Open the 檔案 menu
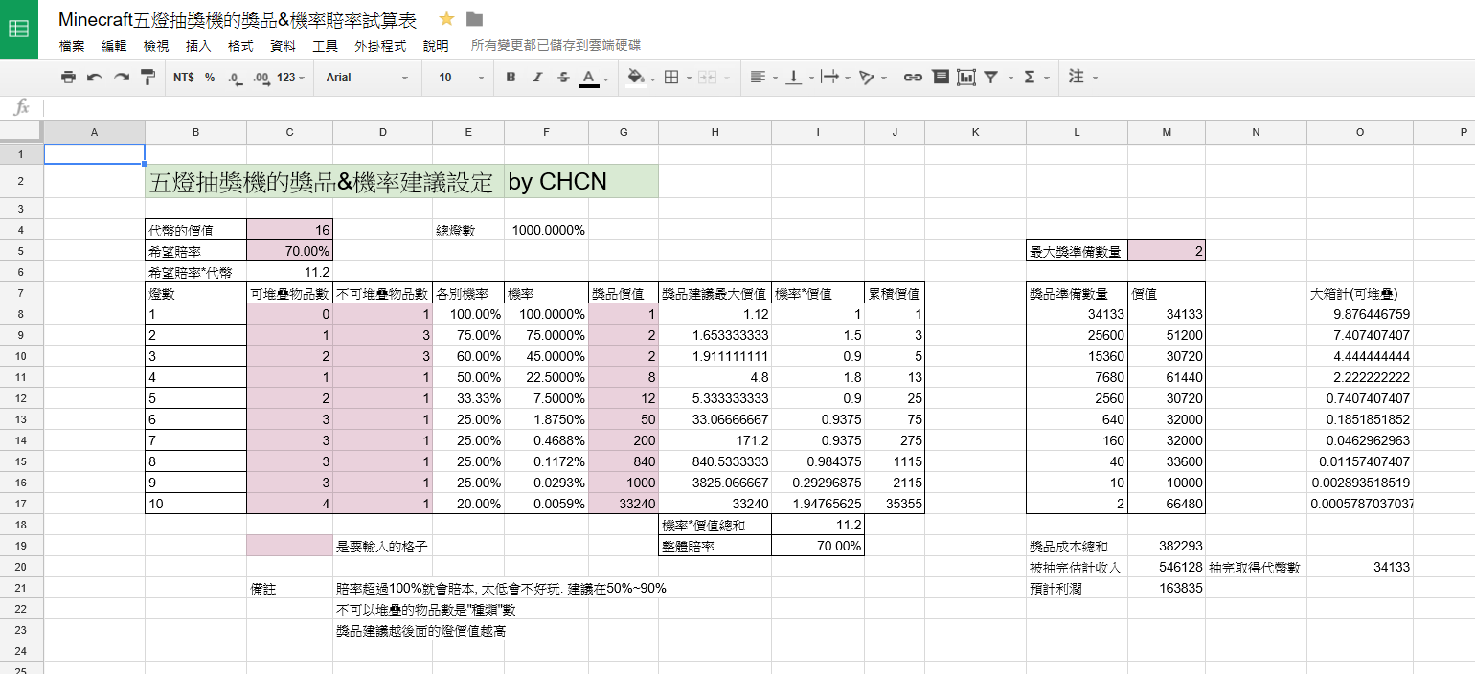 [x=72, y=46]
